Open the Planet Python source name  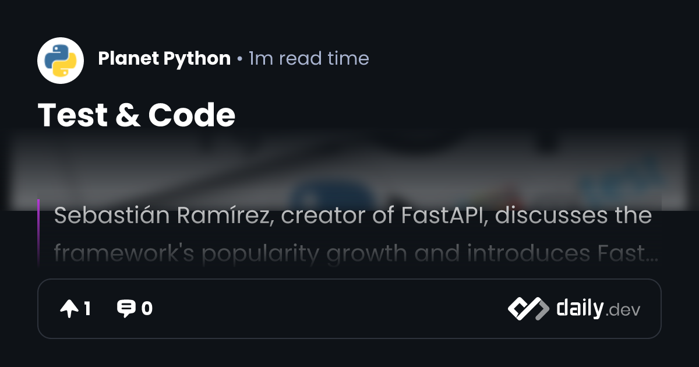pyautogui.click(x=164, y=58)
